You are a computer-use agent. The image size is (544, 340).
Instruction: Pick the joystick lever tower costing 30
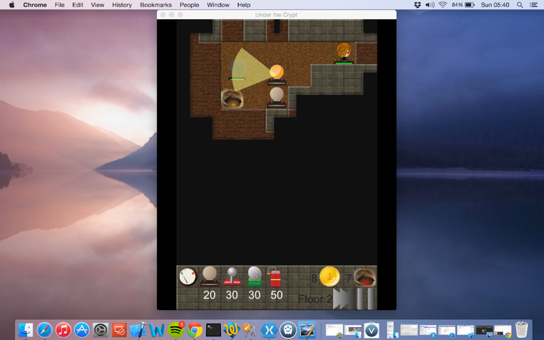pyautogui.click(x=232, y=277)
